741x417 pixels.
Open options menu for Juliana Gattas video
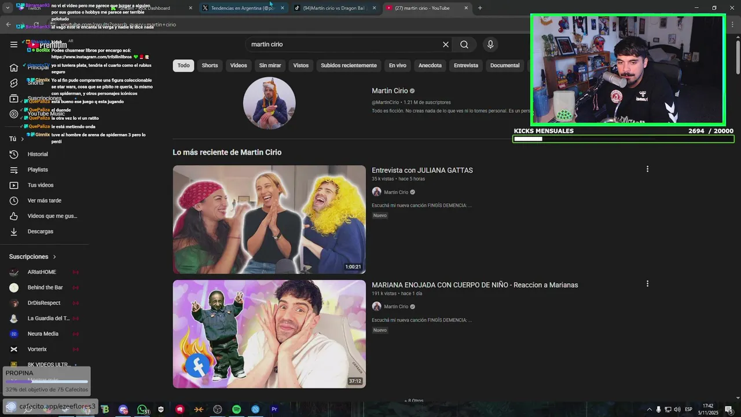coord(647,169)
